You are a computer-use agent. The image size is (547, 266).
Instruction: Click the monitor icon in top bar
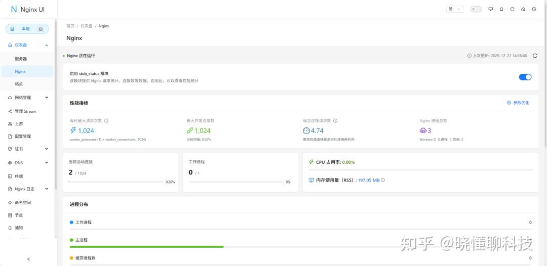[x=491, y=10]
